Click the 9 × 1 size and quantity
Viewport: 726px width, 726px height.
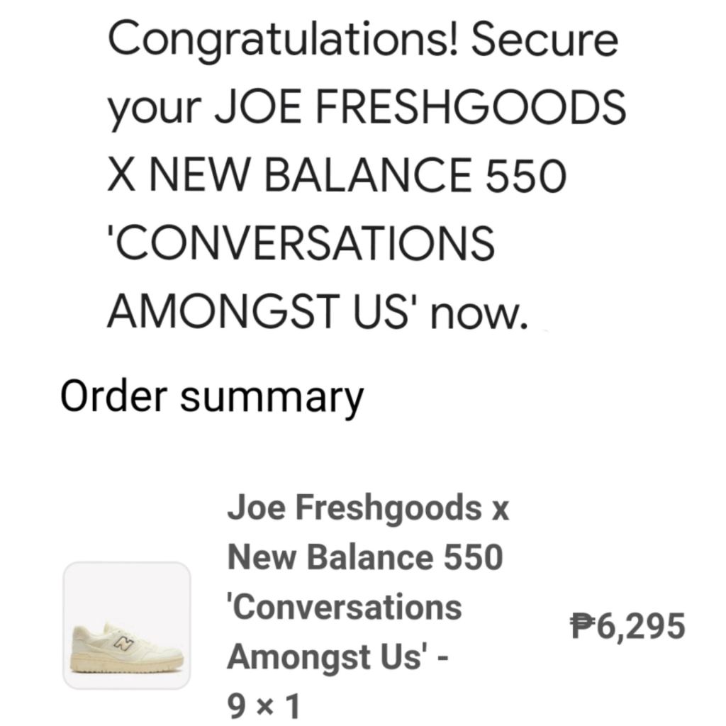tap(264, 705)
